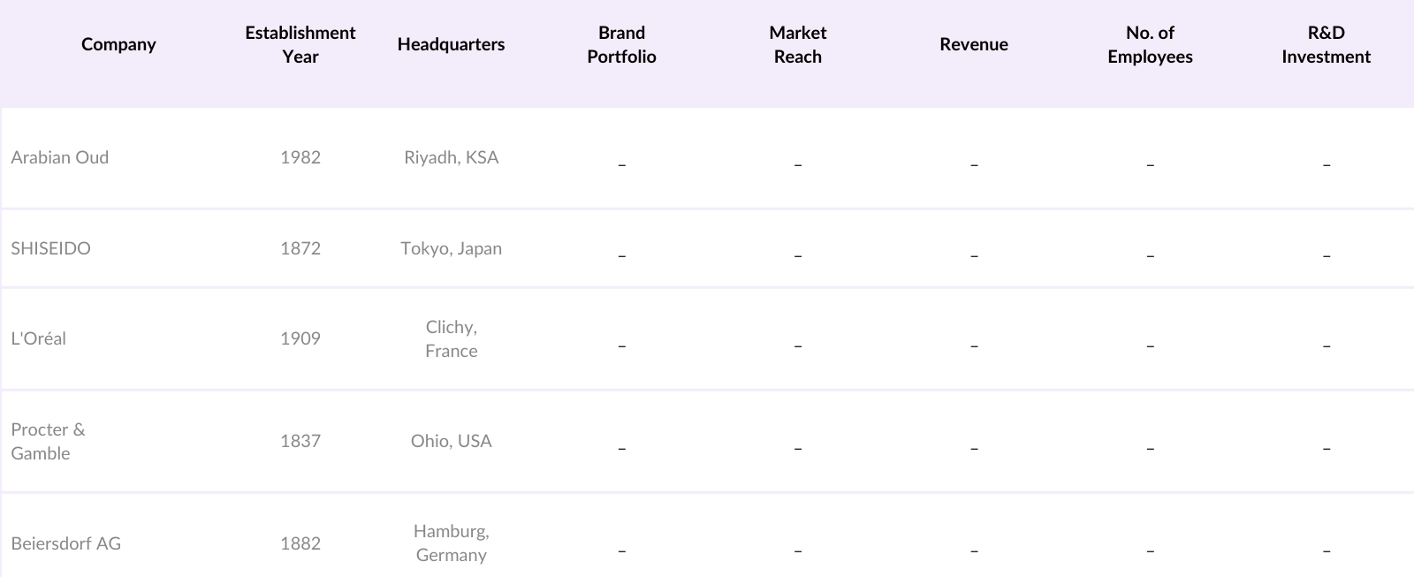Select the No. of Employees header
The width and height of the screenshot is (1414, 577).
[1150, 44]
